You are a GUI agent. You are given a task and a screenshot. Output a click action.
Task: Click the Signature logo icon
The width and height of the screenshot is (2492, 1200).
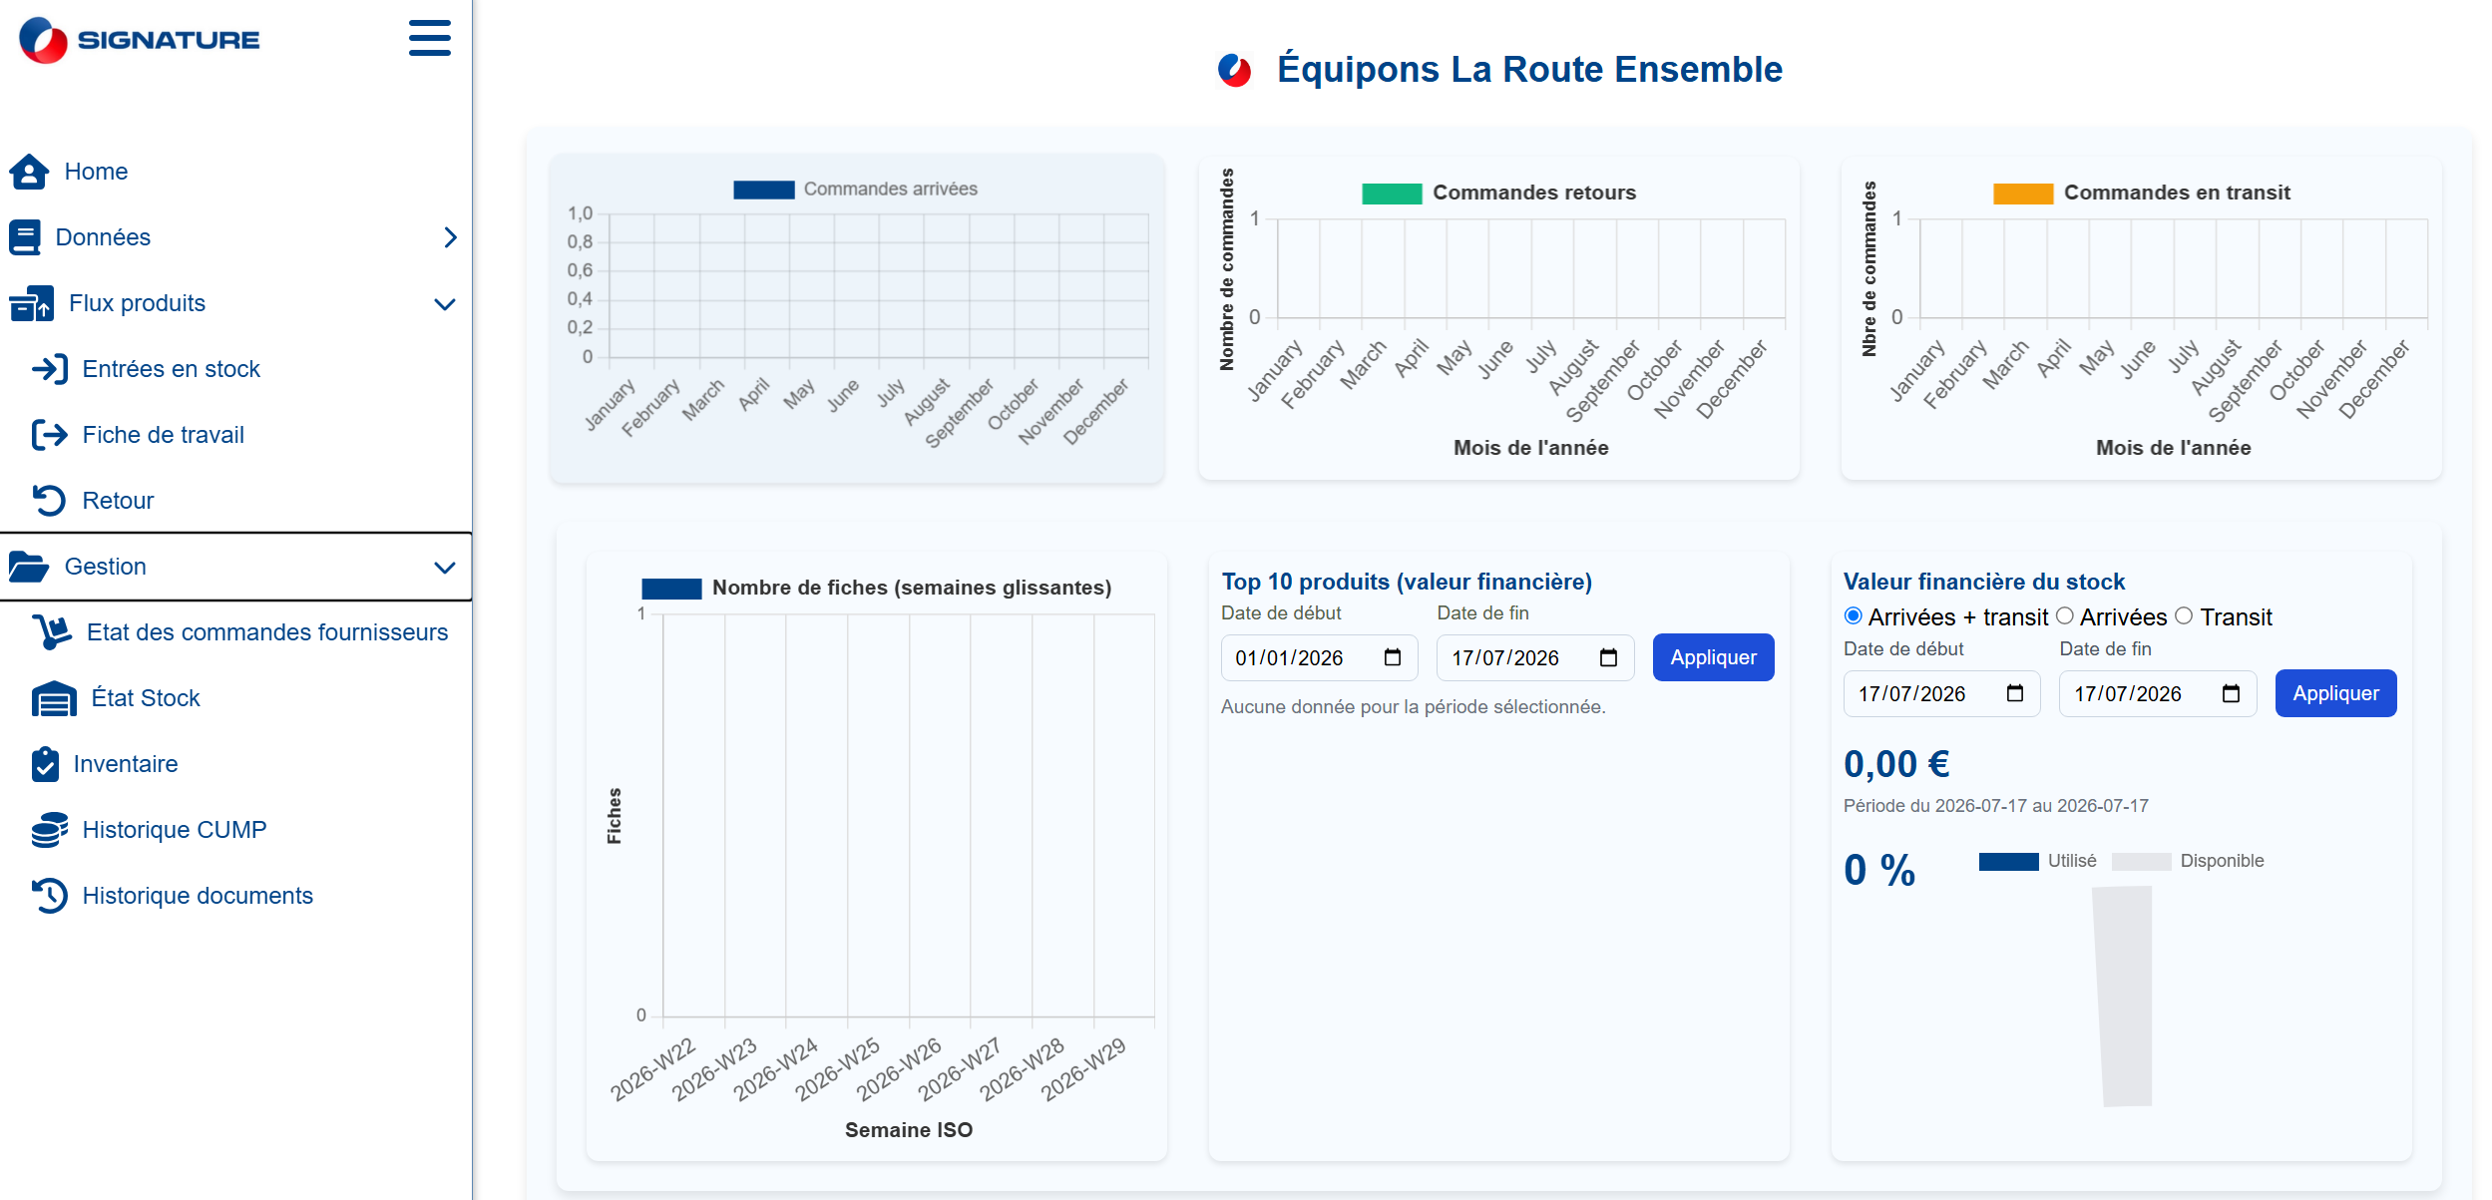(x=43, y=40)
